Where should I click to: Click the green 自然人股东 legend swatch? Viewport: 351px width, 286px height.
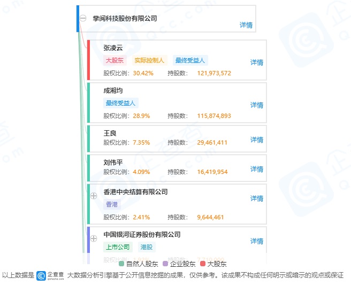click(x=121, y=264)
